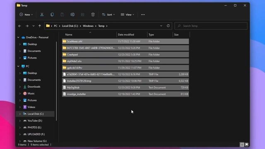Go back with the left arrow
This screenshot has width=265, height=149.
(x=19, y=26)
